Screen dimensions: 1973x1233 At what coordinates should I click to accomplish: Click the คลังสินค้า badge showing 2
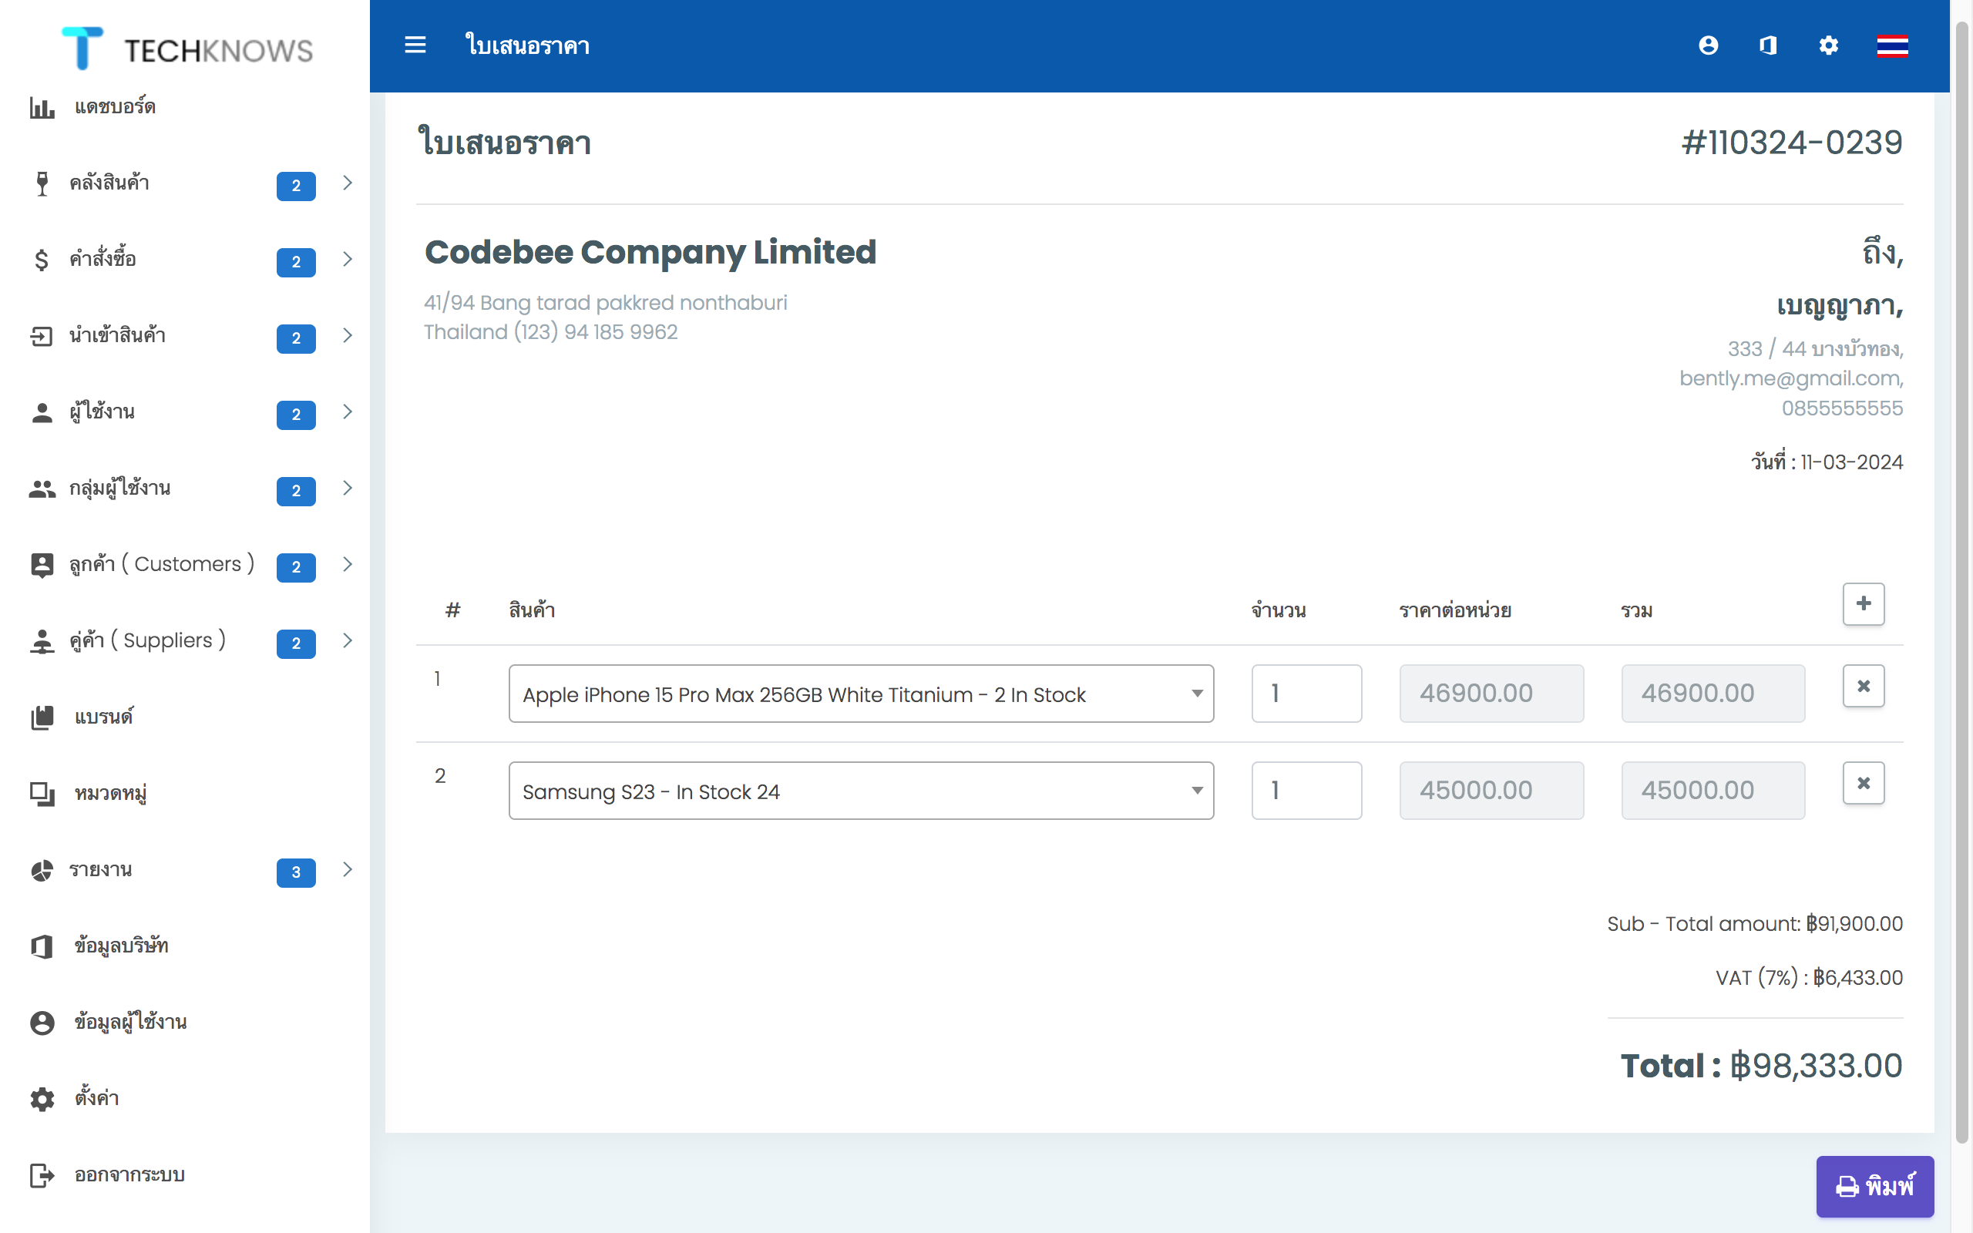296,186
